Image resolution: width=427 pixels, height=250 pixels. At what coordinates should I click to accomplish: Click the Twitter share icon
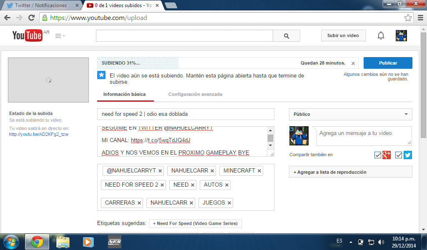click(408, 155)
